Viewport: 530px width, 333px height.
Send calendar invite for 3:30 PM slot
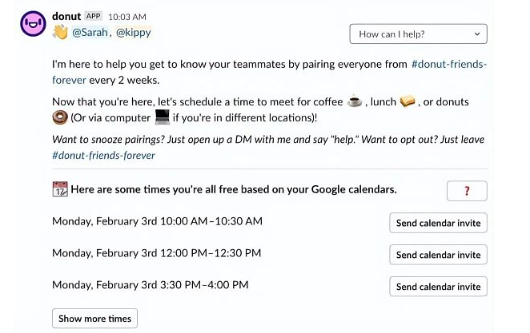pos(438,287)
